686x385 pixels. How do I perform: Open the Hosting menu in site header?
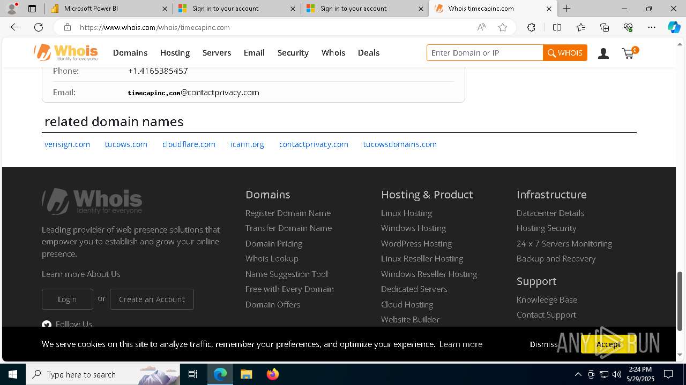pyautogui.click(x=175, y=52)
